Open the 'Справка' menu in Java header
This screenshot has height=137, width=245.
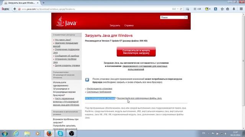click(129, 25)
